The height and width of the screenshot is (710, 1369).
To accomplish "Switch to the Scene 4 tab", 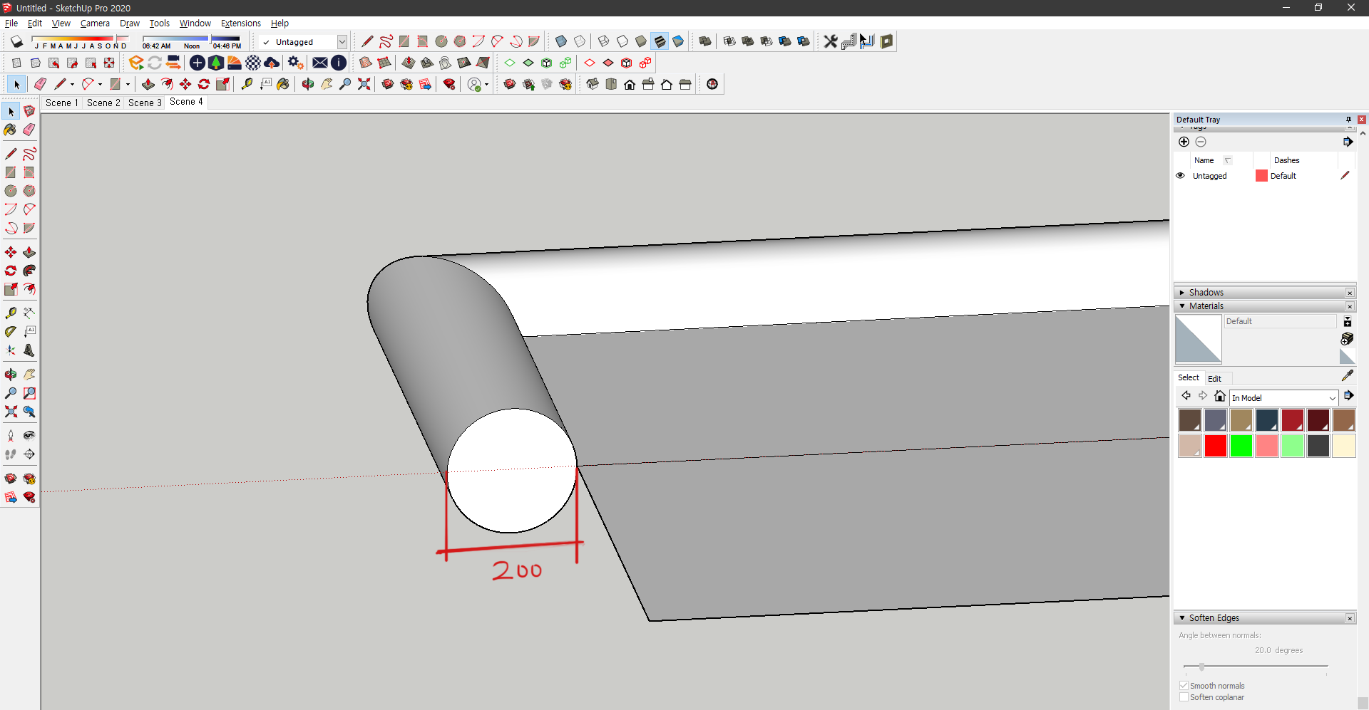I will click(186, 102).
